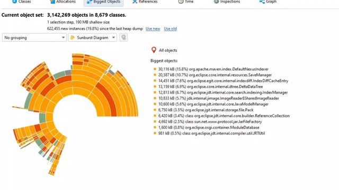Viewport: 339px width, 190px height.
Task: Click the Allocations tab icon
Action: [52, 2]
